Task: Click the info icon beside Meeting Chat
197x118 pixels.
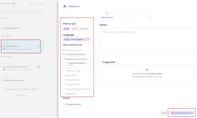Action: 79,71
